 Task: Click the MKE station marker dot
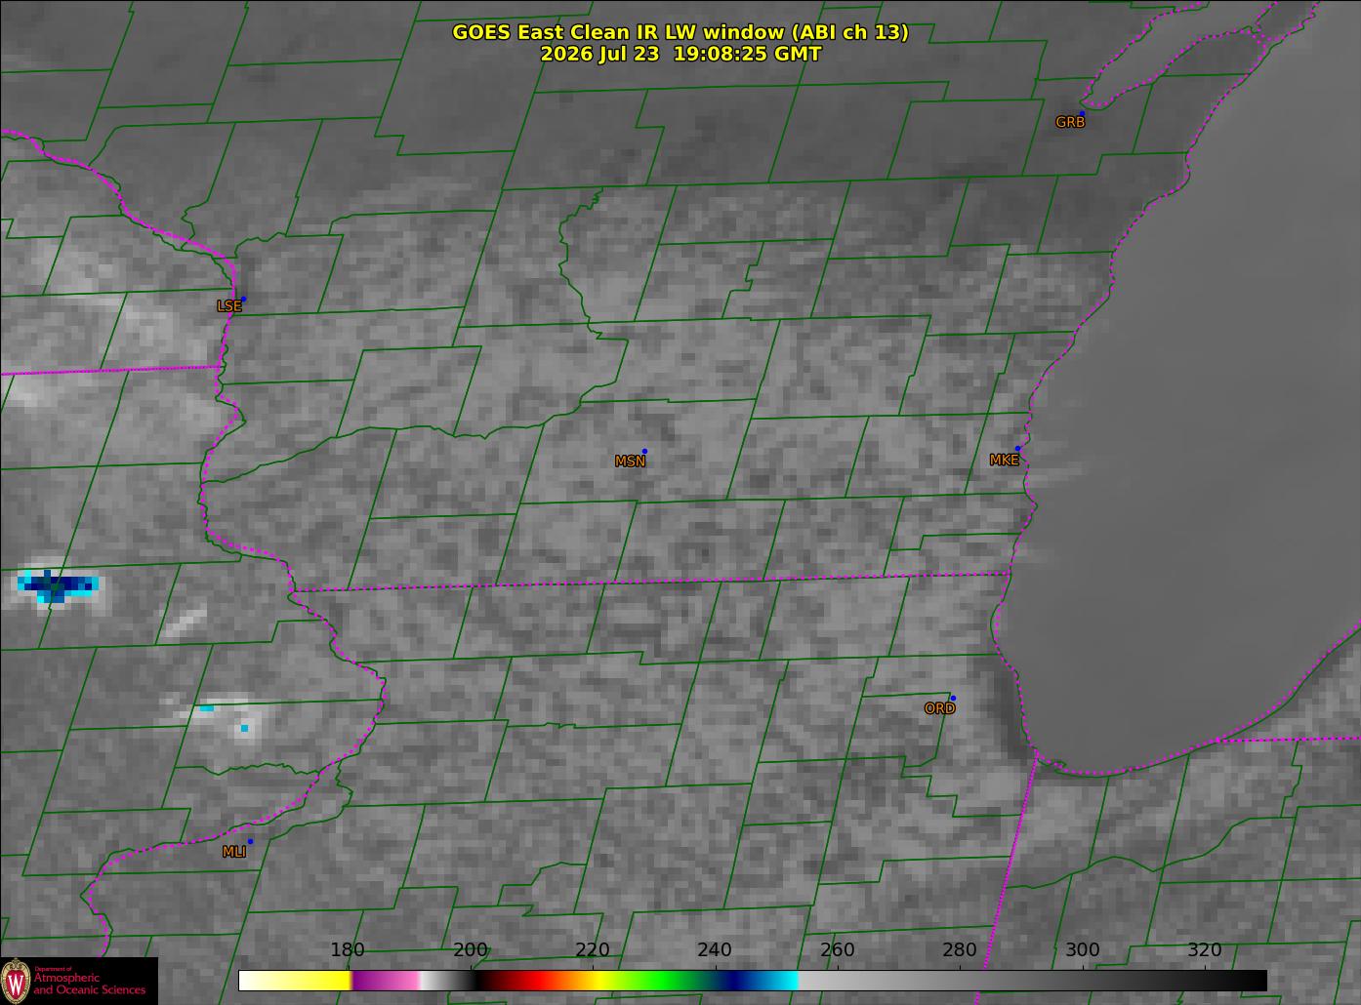pyautogui.click(x=1017, y=449)
